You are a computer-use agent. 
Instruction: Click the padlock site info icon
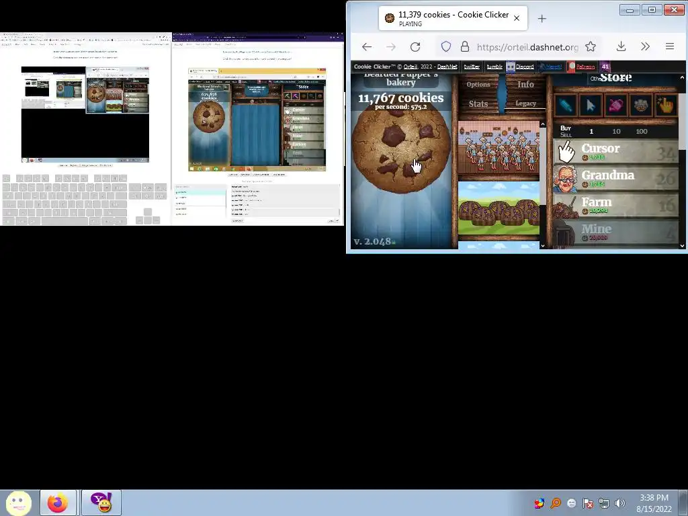pyautogui.click(x=465, y=46)
